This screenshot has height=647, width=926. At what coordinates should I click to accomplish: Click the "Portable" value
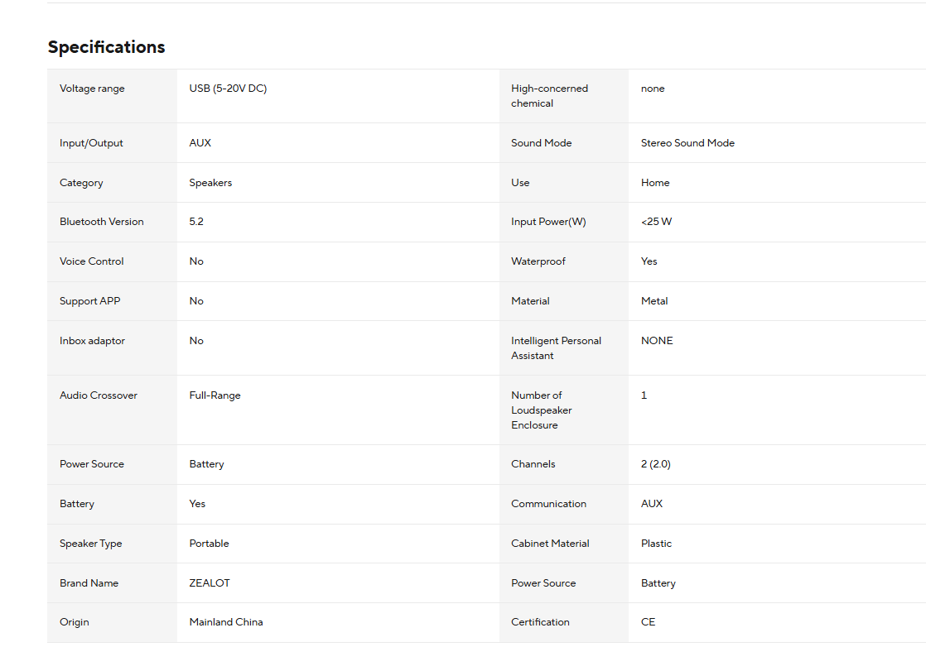click(x=209, y=544)
